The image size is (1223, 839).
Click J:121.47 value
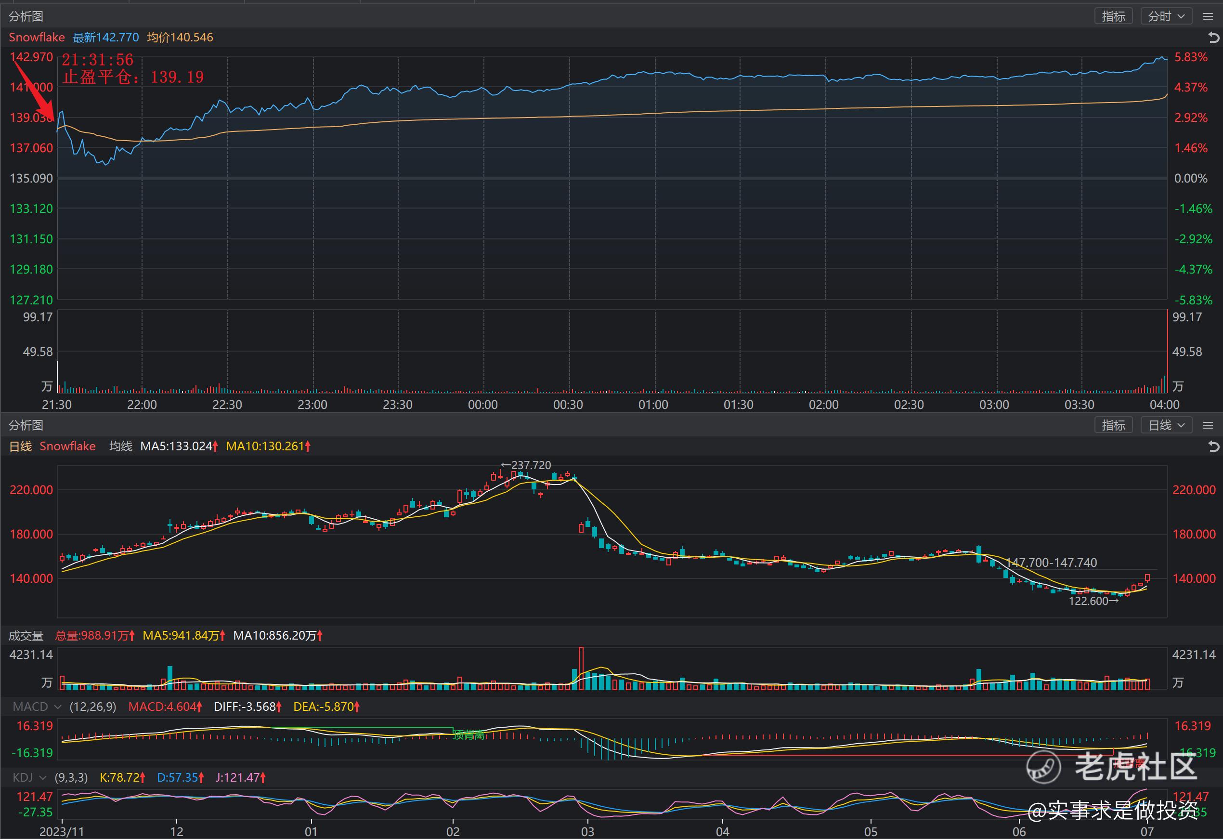[x=240, y=777]
